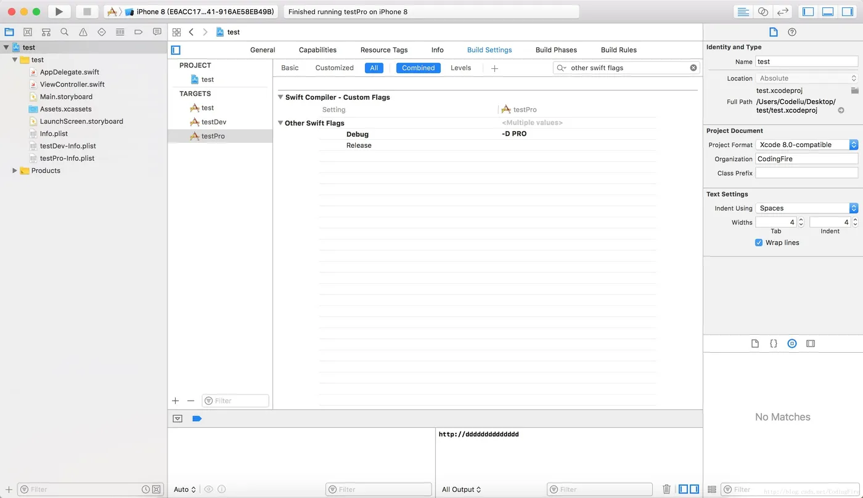Show only the console view
863x498 pixels.
[694, 489]
